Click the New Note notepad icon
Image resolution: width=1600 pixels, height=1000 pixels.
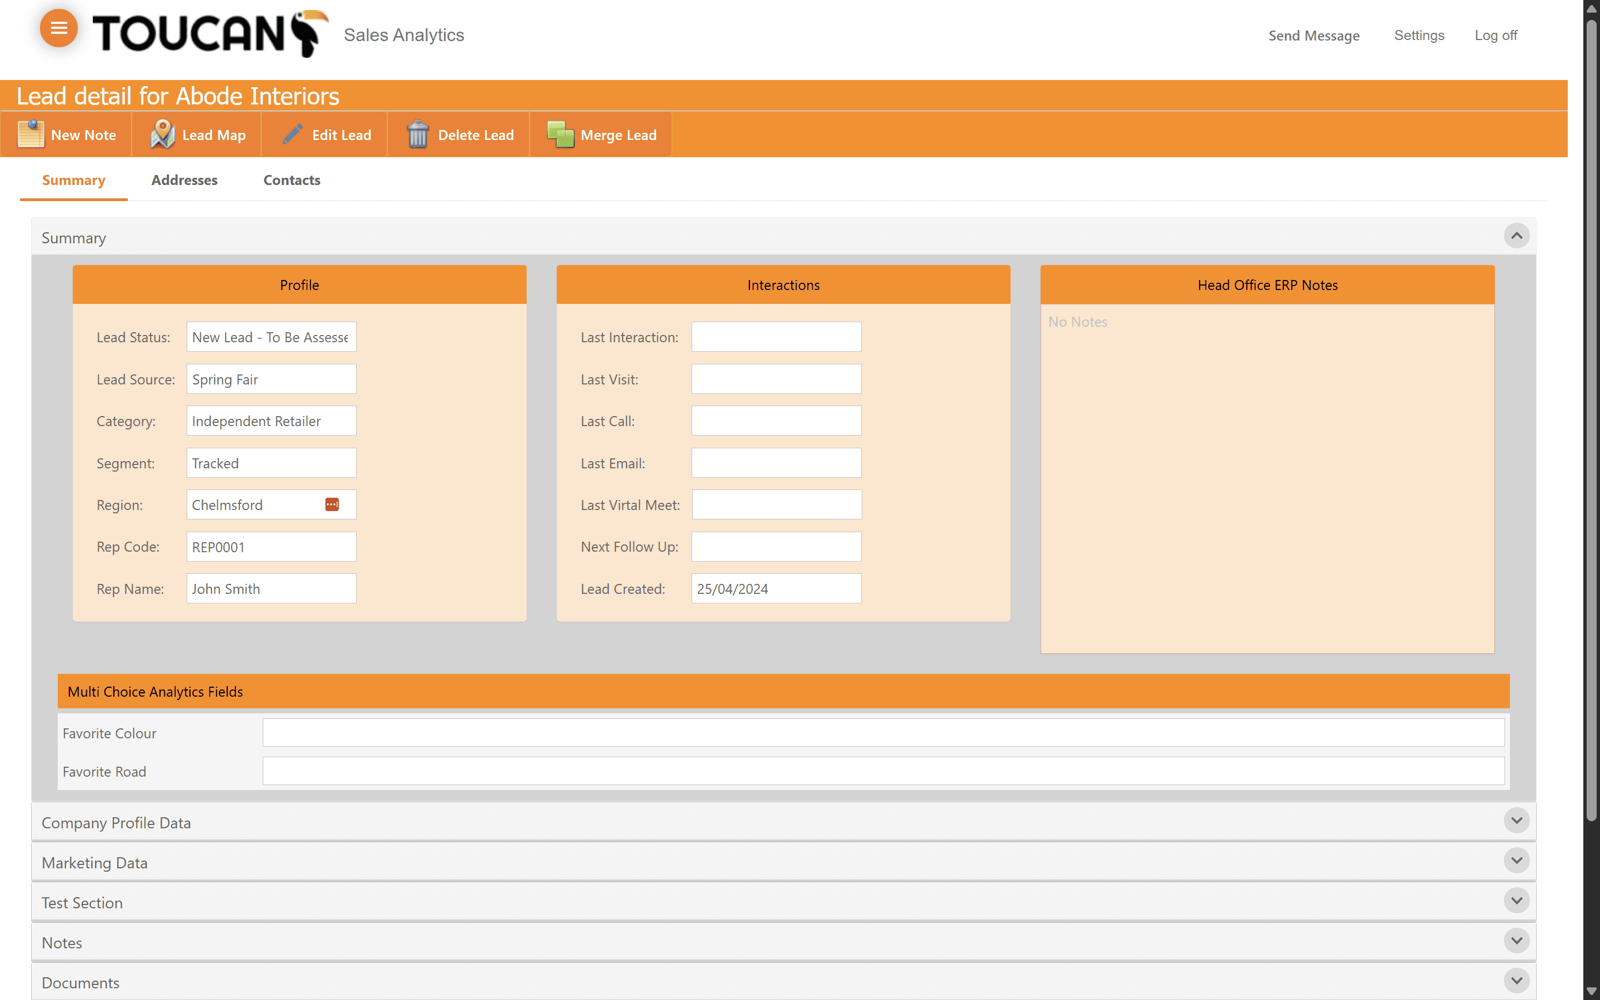point(31,134)
